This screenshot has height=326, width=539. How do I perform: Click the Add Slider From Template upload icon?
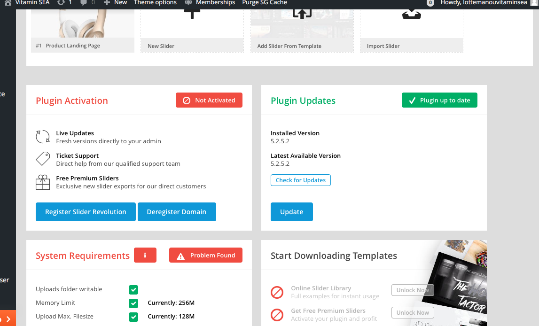[x=302, y=14]
